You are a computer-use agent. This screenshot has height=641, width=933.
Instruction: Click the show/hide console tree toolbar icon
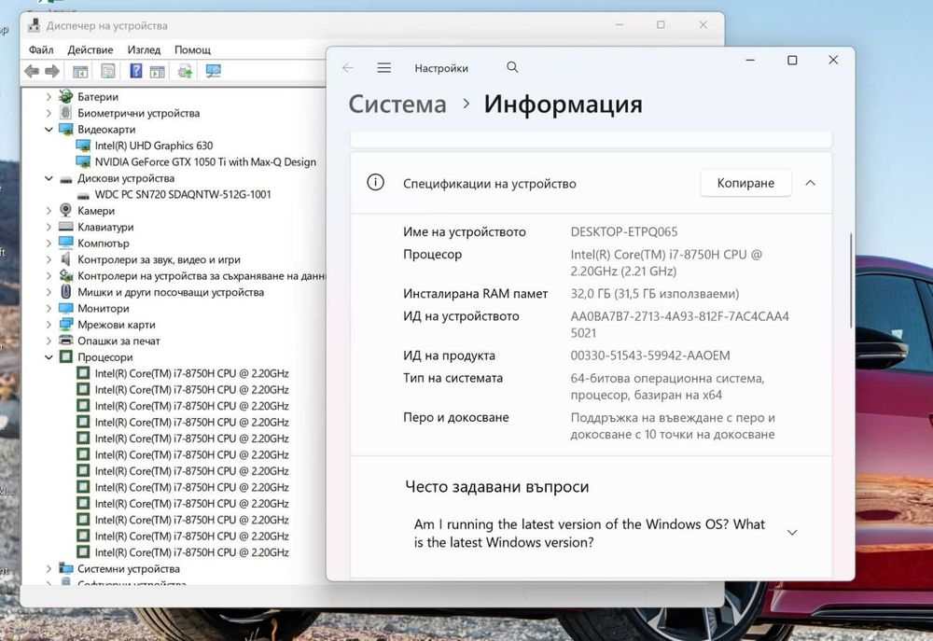click(x=80, y=72)
